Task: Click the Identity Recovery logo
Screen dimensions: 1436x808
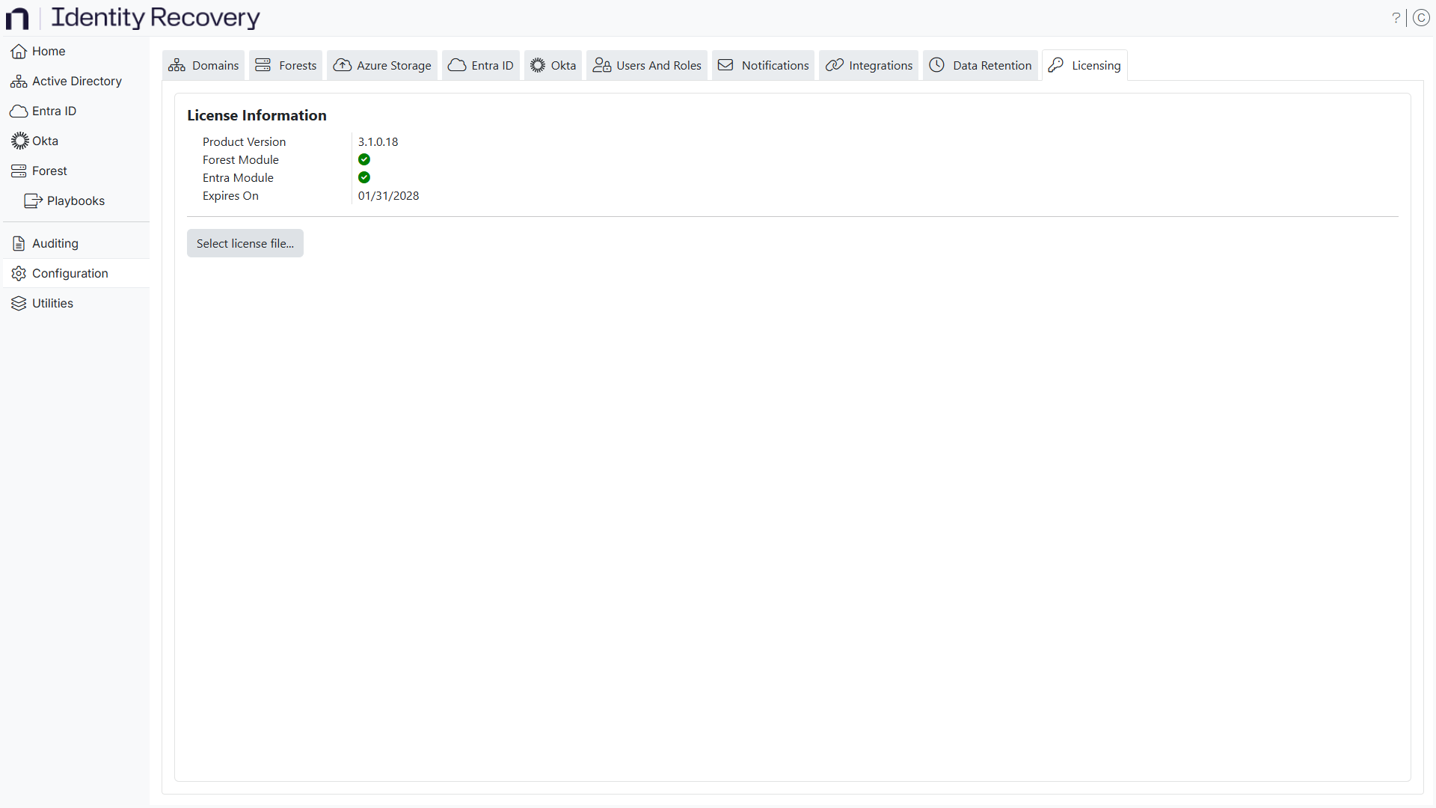Action: (135, 17)
